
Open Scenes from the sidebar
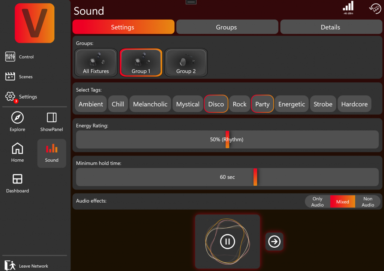point(10,77)
